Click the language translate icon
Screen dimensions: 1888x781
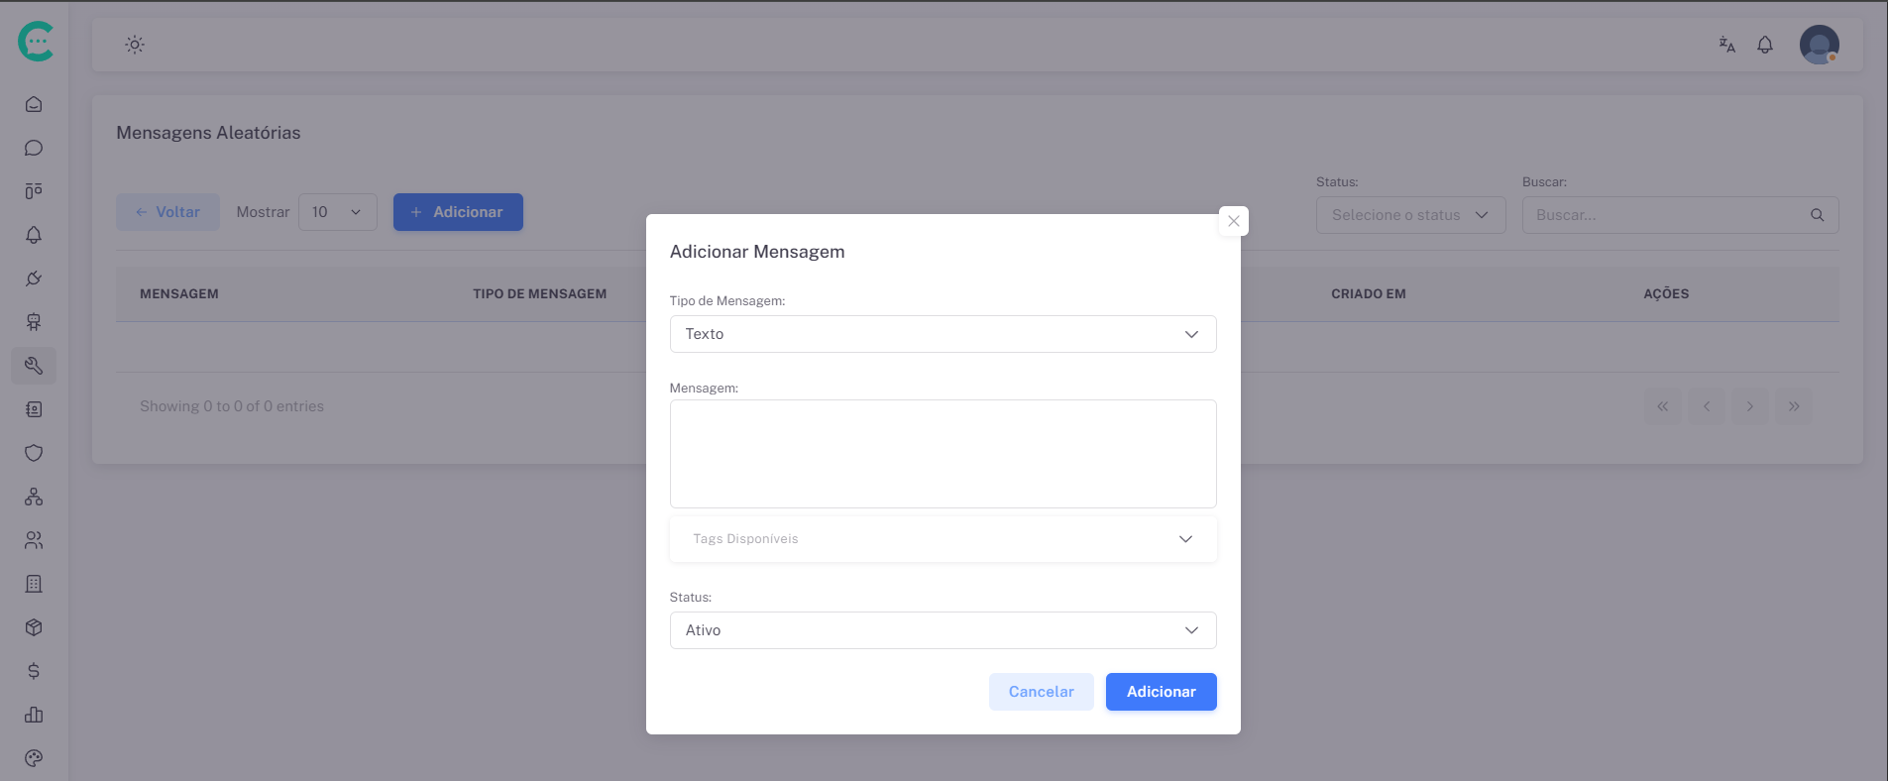point(1726,45)
